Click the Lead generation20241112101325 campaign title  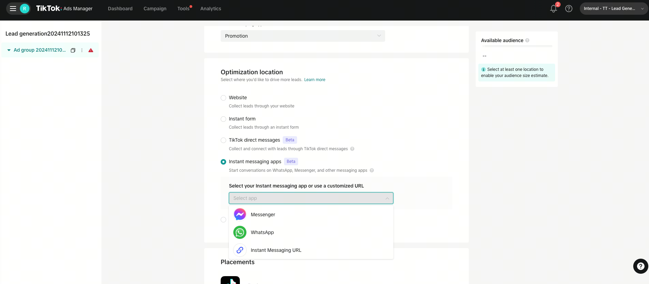pyautogui.click(x=48, y=34)
